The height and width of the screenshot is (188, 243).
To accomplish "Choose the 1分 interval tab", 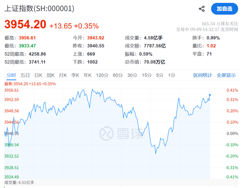I will pos(172,75).
